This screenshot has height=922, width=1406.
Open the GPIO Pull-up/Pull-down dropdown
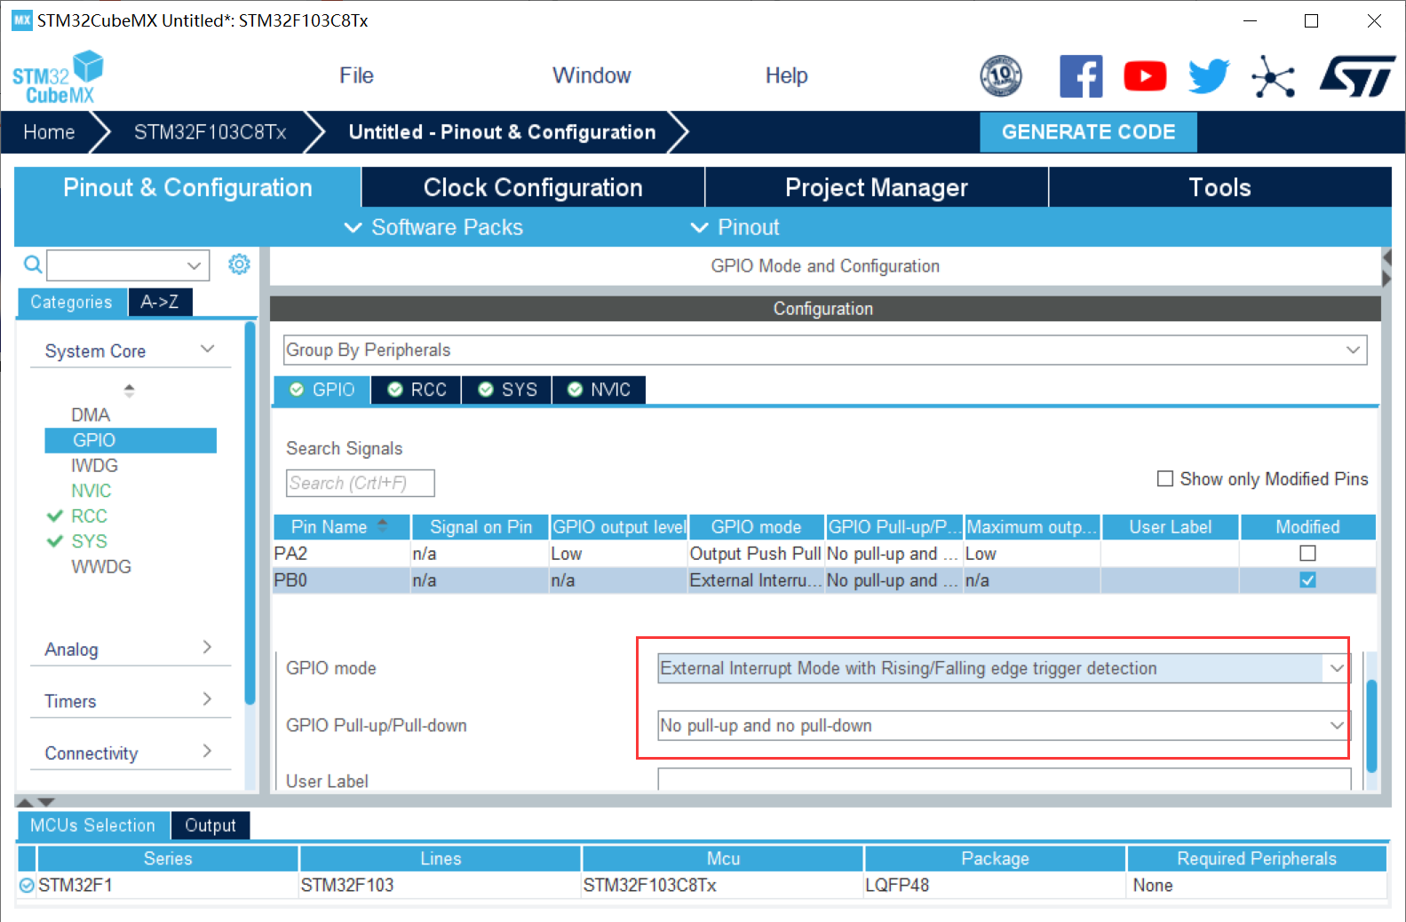pyautogui.click(x=1002, y=725)
